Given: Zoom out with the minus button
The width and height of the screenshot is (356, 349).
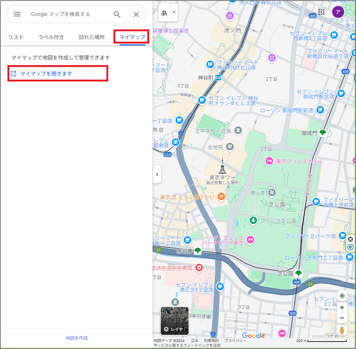Looking at the screenshot, I should [342, 318].
